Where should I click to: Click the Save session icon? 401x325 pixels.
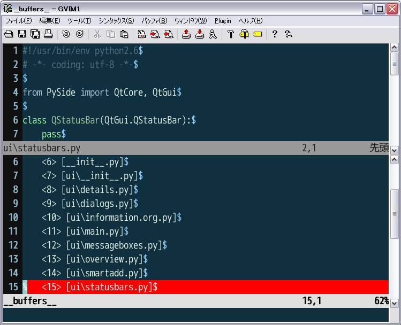pyautogui.click(x=200, y=34)
